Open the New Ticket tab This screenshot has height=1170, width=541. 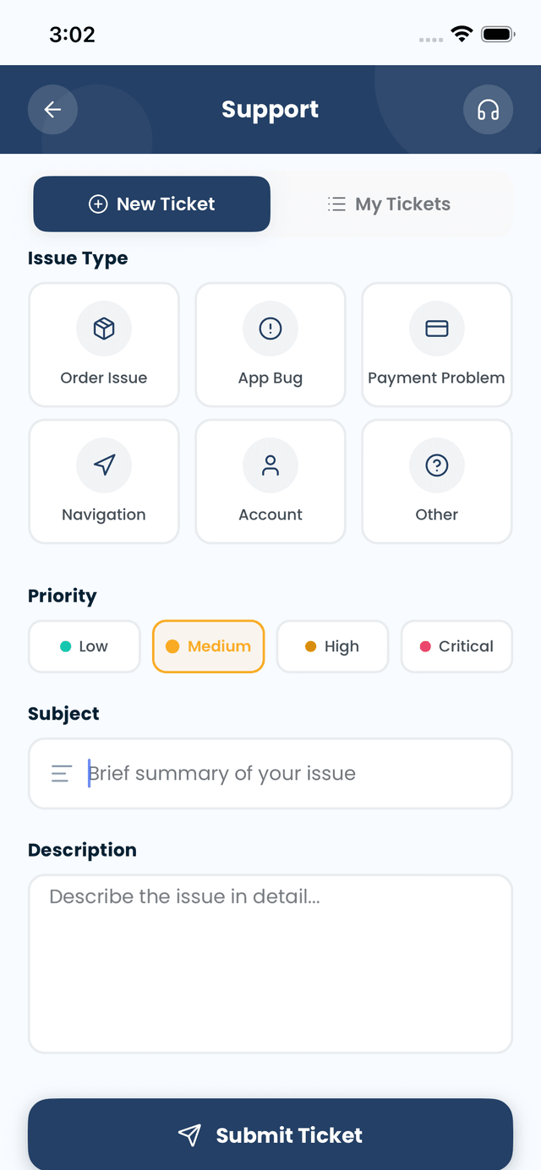(151, 204)
